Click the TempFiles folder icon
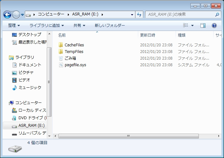224x158 pixels. 61,51
